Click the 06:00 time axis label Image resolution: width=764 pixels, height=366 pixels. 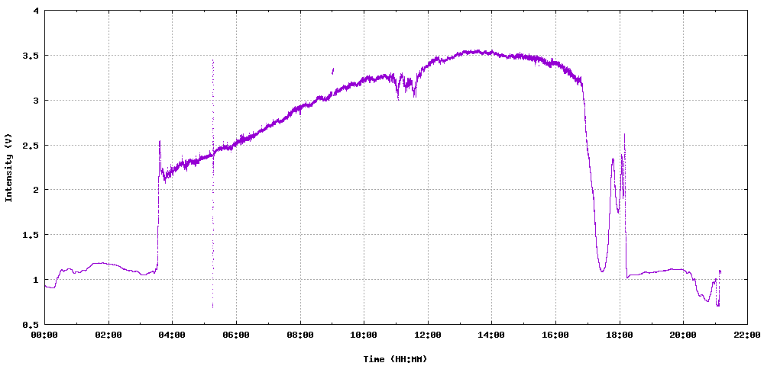pos(236,335)
